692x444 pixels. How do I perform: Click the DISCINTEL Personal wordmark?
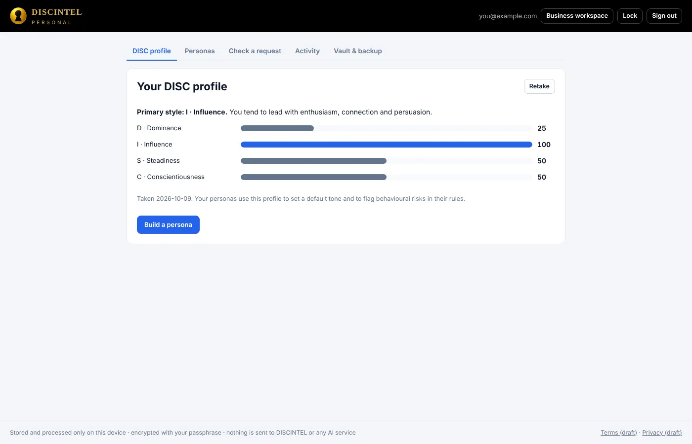(56, 16)
